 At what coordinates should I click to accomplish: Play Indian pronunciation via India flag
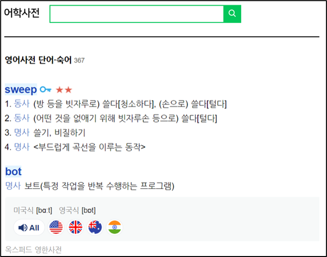click(x=115, y=227)
